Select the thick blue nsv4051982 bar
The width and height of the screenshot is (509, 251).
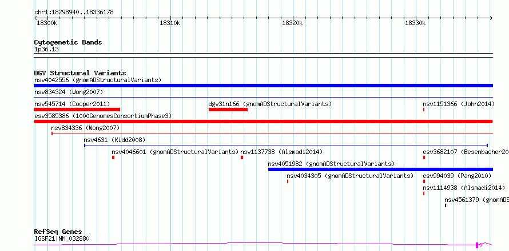380,169
